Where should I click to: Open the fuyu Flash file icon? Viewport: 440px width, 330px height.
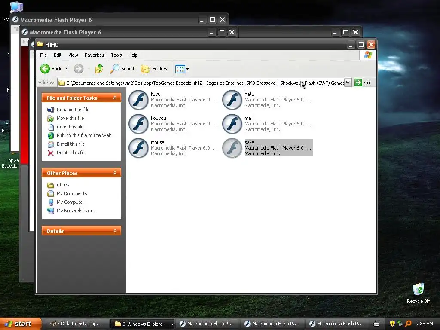click(138, 100)
